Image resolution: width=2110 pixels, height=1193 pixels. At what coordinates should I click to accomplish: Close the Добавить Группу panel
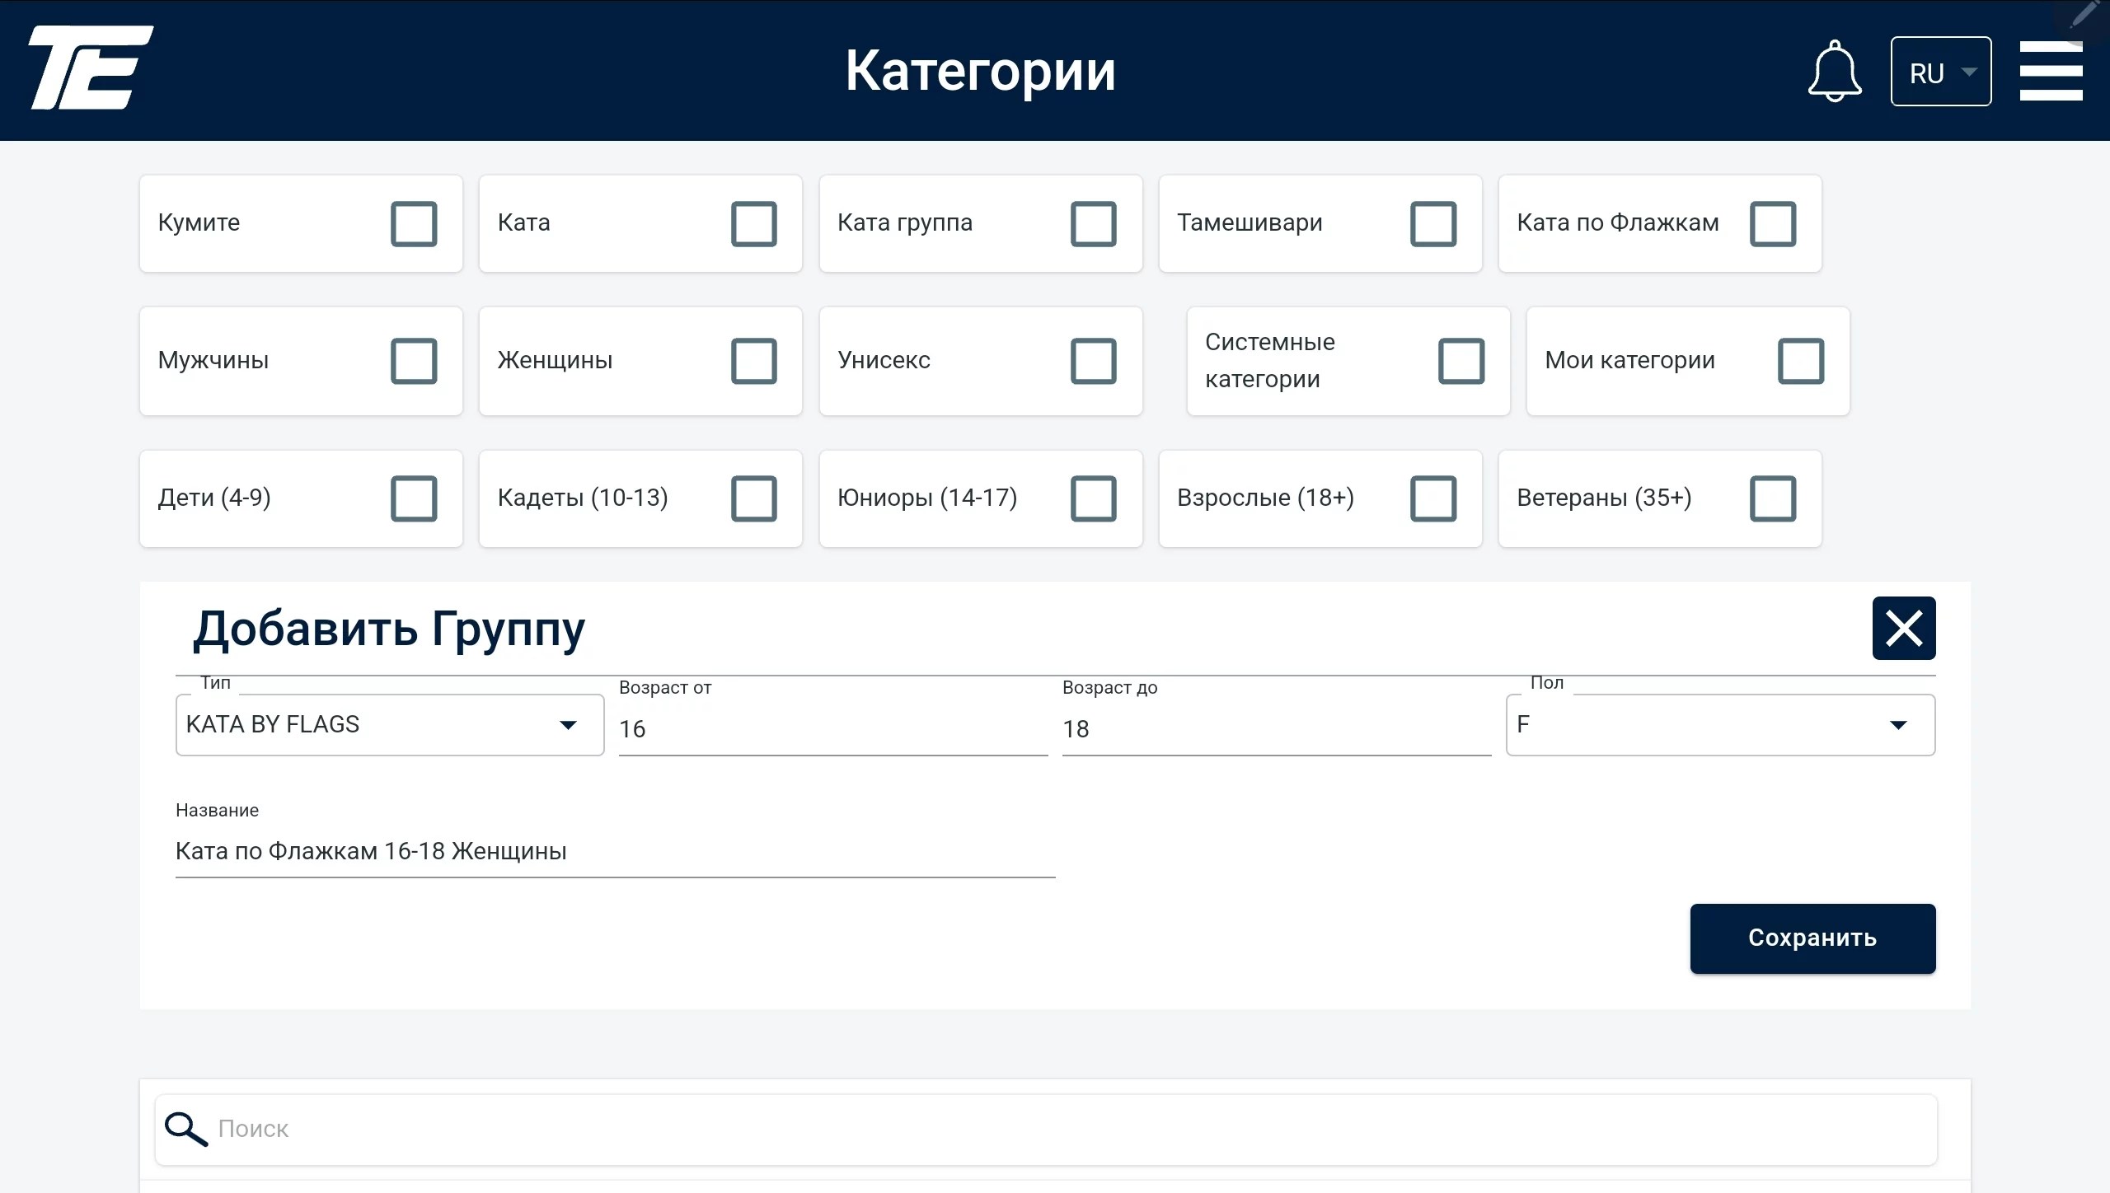[x=1904, y=628]
